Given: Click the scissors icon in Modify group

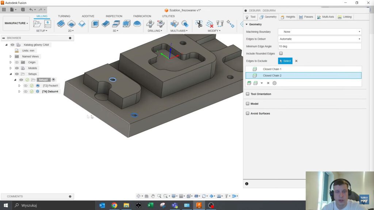Looking at the screenshot, I should click(199, 24).
